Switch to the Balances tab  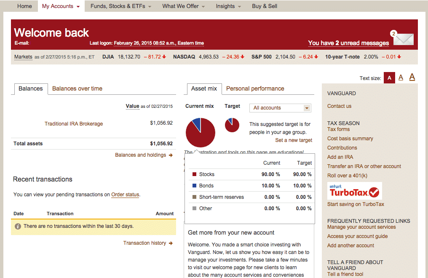(31, 89)
